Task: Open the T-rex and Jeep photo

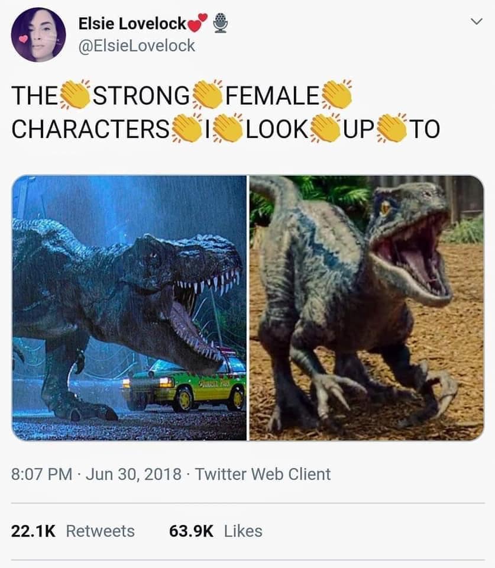Action: tap(130, 308)
